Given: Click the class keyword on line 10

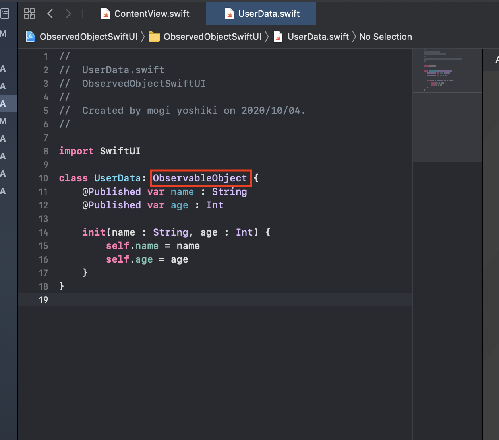Looking at the screenshot, I should coord(73,178).
